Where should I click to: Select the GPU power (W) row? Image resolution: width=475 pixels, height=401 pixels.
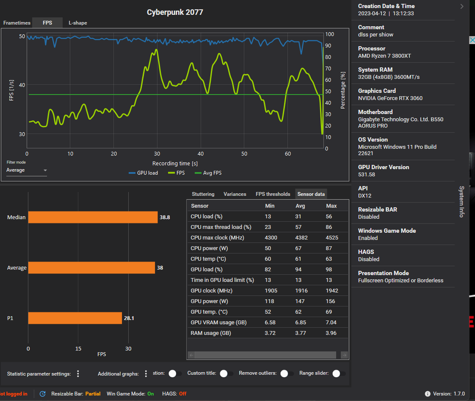click(x=268, y=301)
